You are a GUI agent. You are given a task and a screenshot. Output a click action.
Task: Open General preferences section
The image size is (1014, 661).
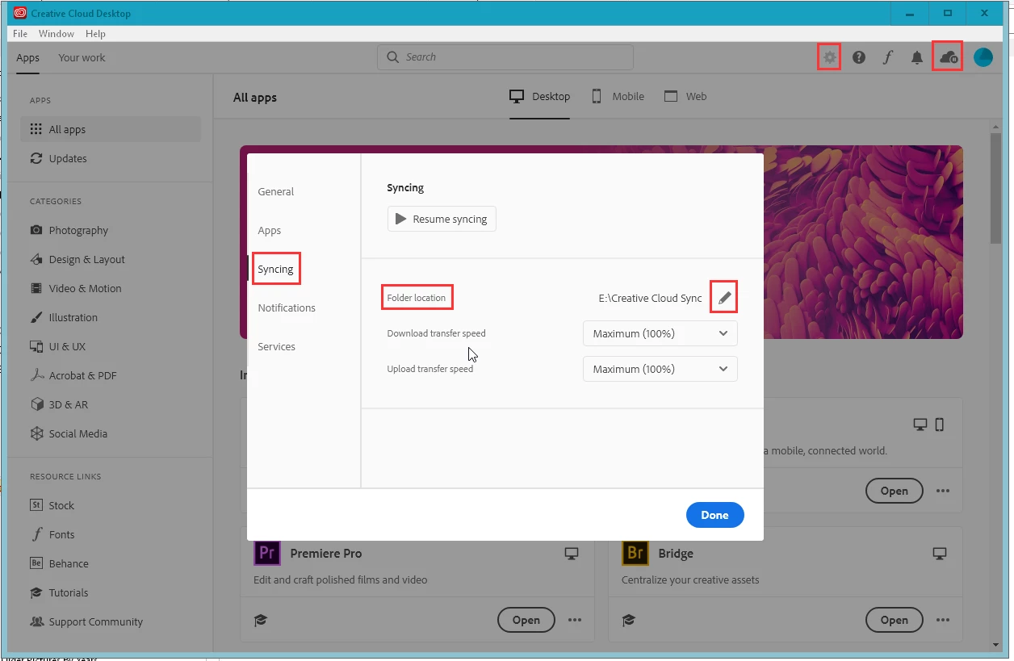tap(276, 191)
